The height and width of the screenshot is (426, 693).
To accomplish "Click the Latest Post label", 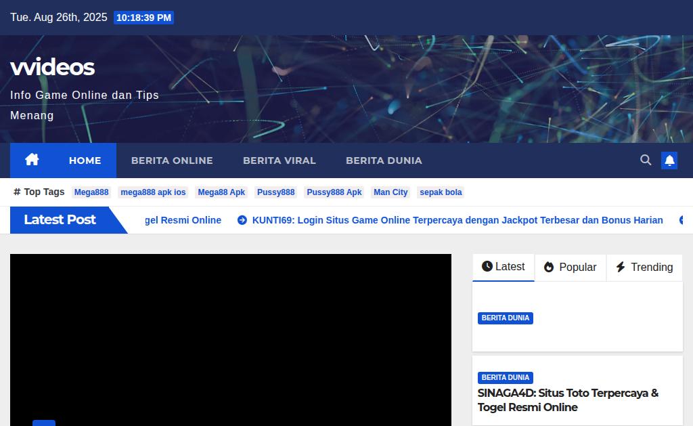I will 60,219.
